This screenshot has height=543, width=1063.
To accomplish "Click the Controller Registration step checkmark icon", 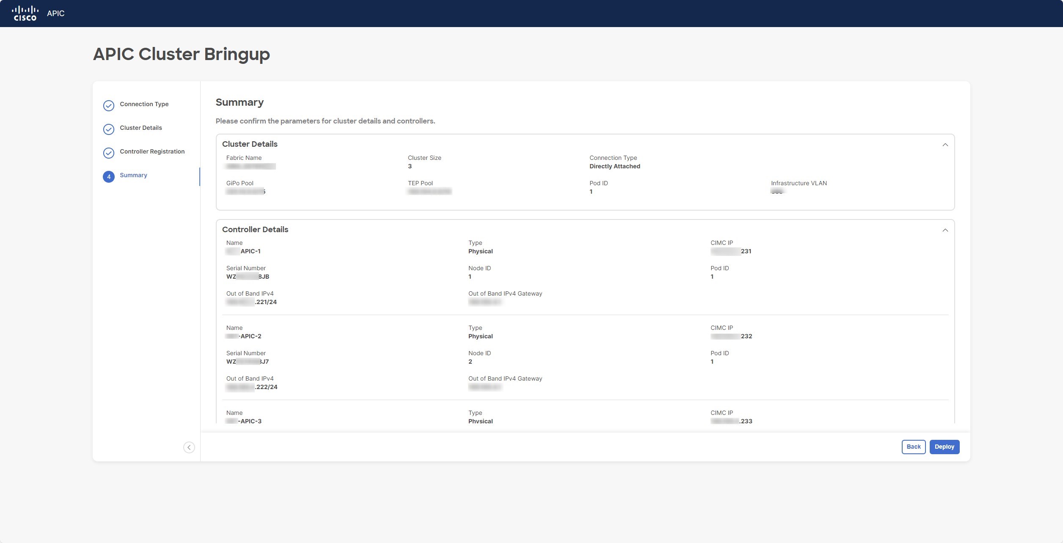I will click(x=109, y=153).
